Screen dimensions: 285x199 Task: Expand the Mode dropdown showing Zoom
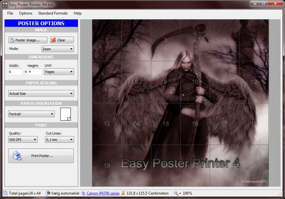pyautogui.click(x=58, y=49)
